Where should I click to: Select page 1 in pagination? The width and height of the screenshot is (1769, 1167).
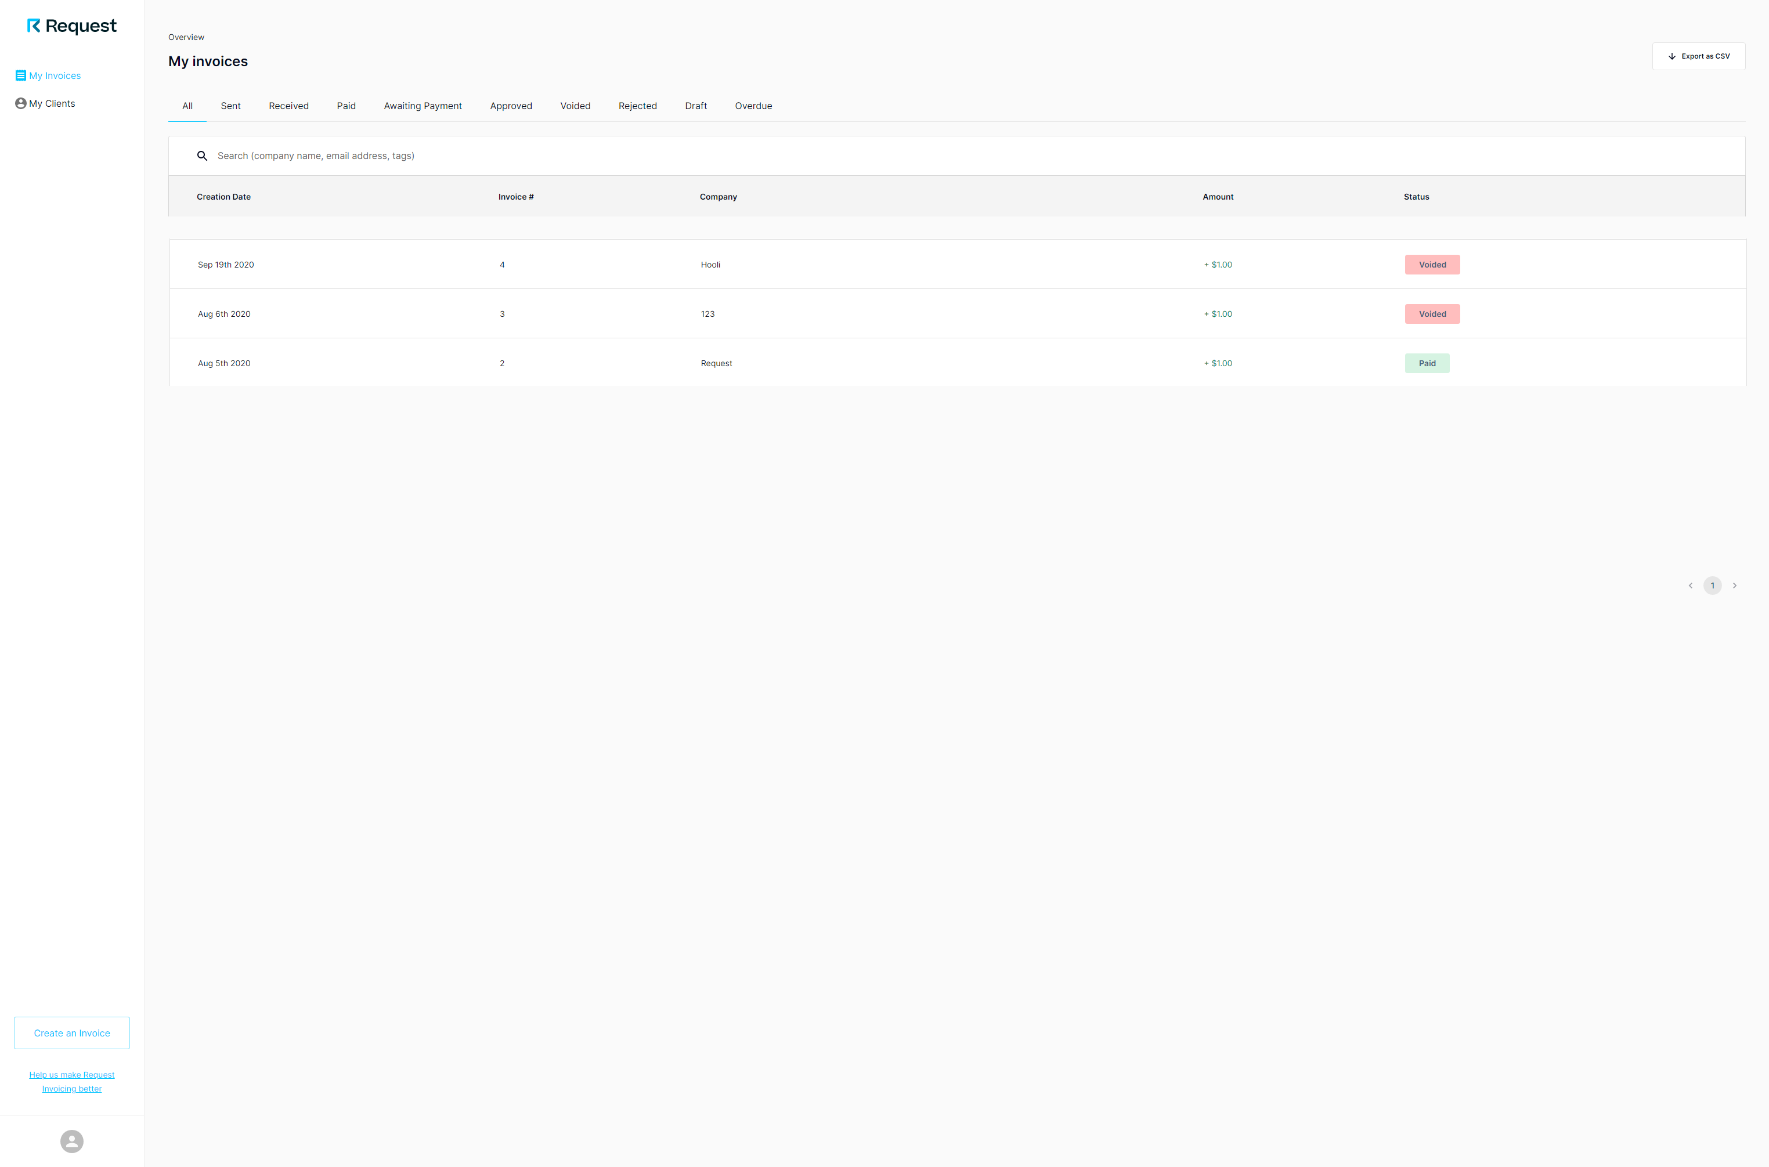coord(1713,586)
